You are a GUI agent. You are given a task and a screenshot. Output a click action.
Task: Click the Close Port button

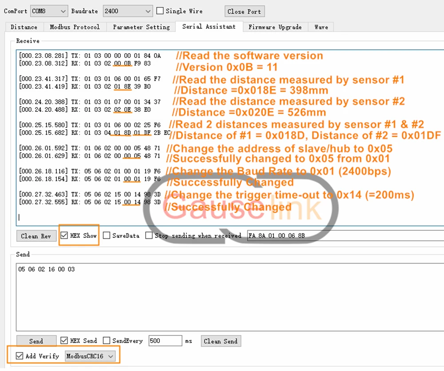[x=244, y=12]
